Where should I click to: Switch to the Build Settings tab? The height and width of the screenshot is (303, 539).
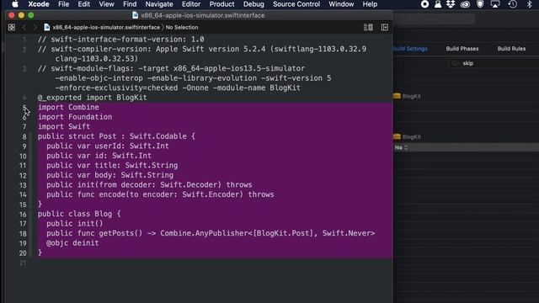click(x=410, y=49)
